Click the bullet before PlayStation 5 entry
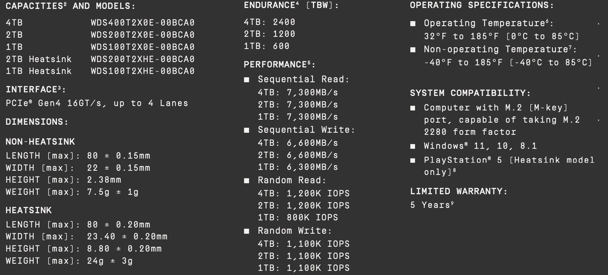This screenshot has width=608, height=275. click(413, 160)
